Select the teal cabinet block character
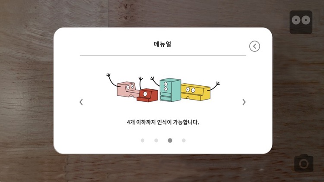This screenshot has width=324, height=182. tap(170, 90)
